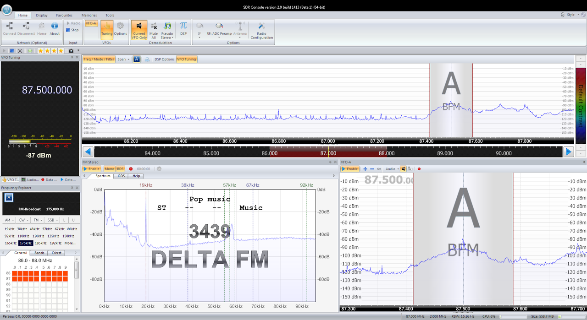Mute All VFOs
The image size is (587, 320).
154,30
